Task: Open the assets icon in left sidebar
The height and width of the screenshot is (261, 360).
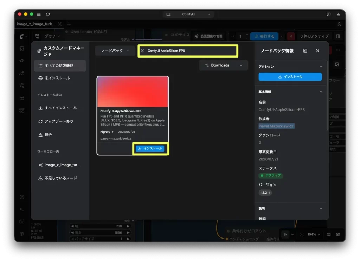Action: click(22, 48)
